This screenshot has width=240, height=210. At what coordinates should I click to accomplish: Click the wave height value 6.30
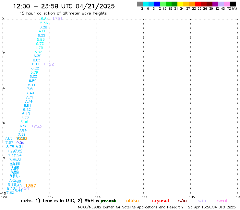pyautogui.click(x=38, y=56)
